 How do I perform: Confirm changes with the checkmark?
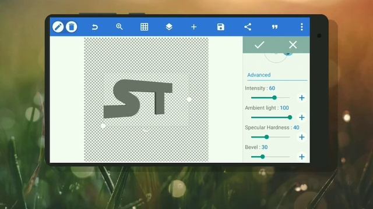259,45
